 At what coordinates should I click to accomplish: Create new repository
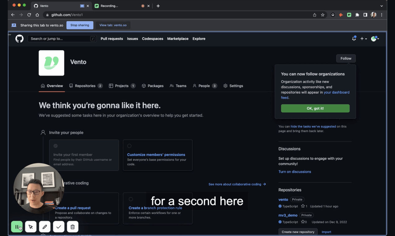[x=298, y=232]
